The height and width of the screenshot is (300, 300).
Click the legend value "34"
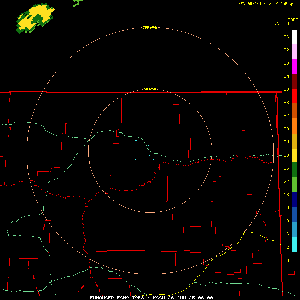point(286,142)
